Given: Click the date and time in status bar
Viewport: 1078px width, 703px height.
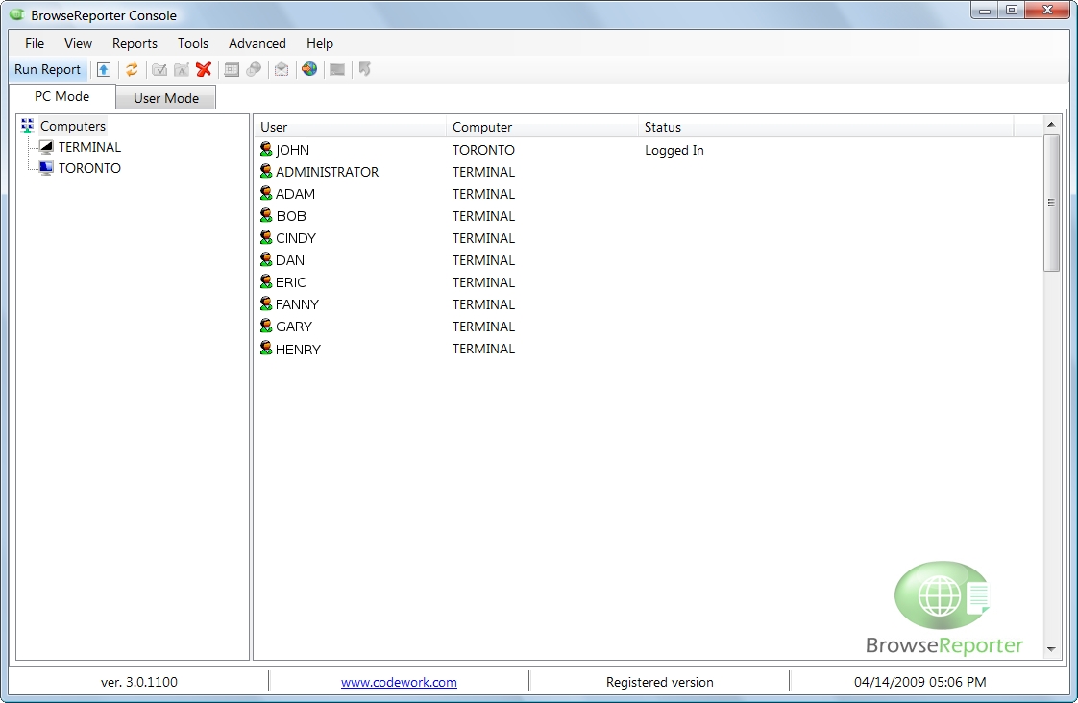Looking at the screenshot, I should tap(919, 683).
